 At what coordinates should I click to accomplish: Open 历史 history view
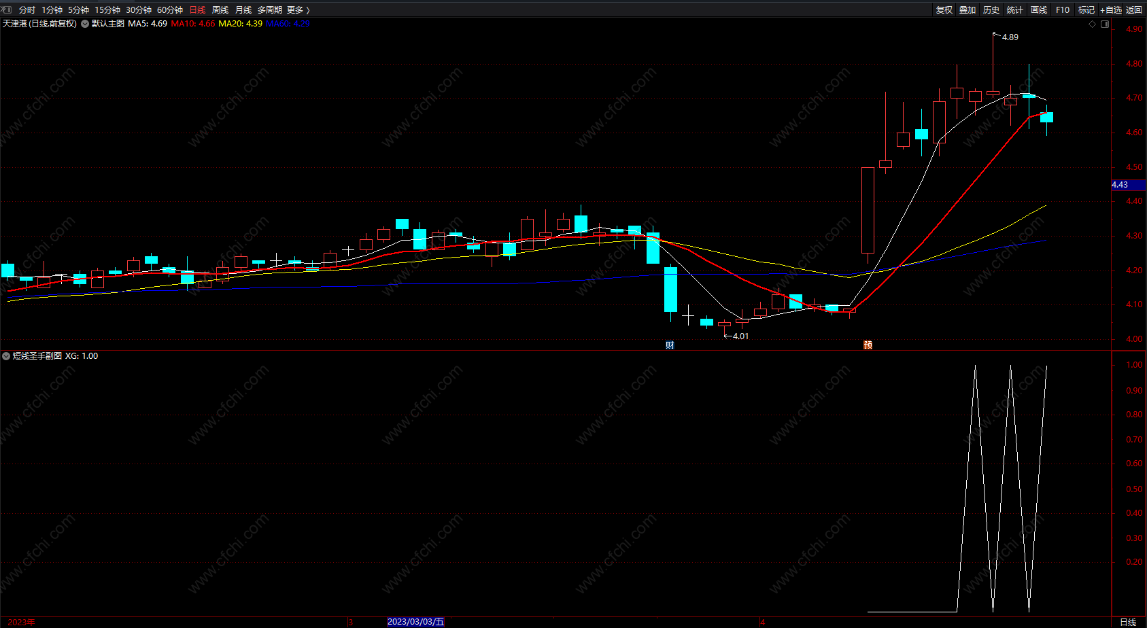click(991, 10)
